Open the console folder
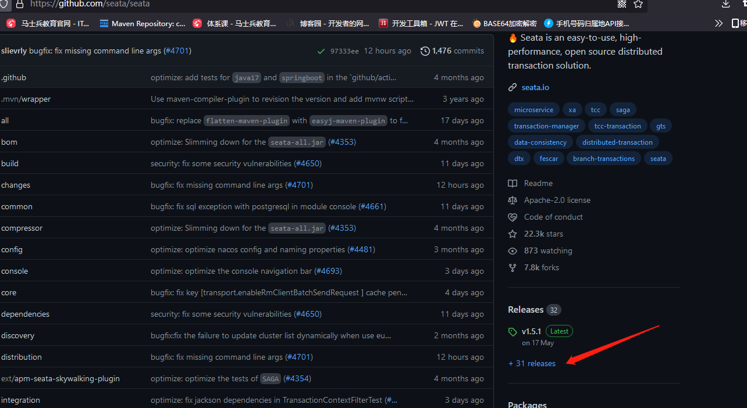This screenshot has width=747, height=408. [15, 271]
